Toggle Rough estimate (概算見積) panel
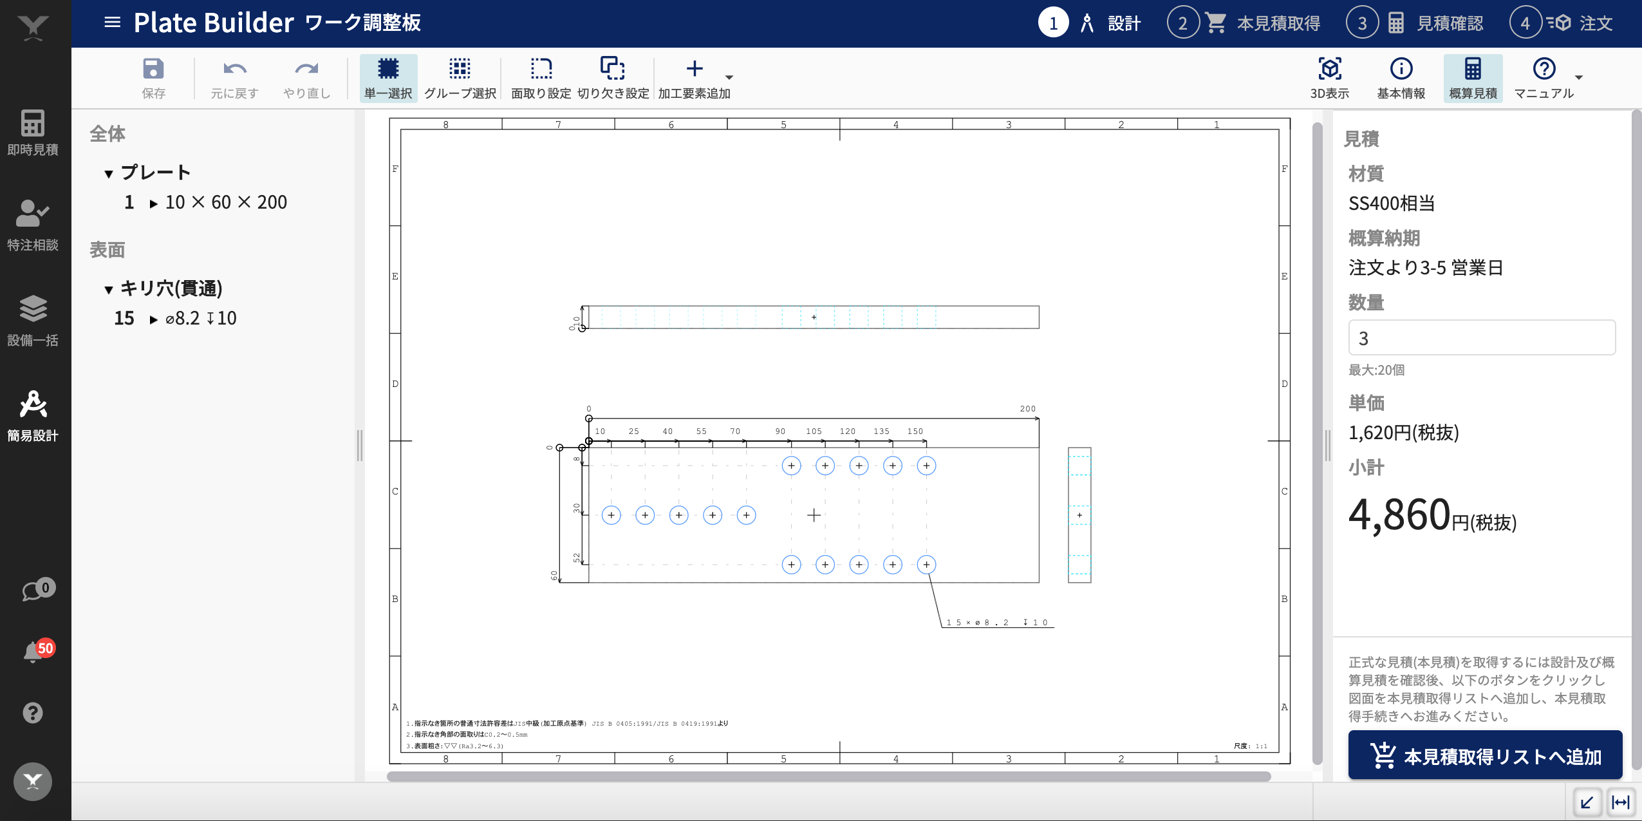Viewport: 1642px width, 821px height. coord(1473,78)
